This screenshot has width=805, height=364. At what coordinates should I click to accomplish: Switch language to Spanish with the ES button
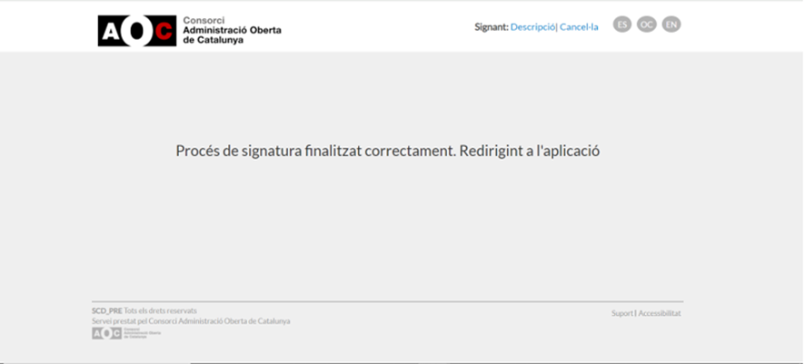tap(622, 25)
